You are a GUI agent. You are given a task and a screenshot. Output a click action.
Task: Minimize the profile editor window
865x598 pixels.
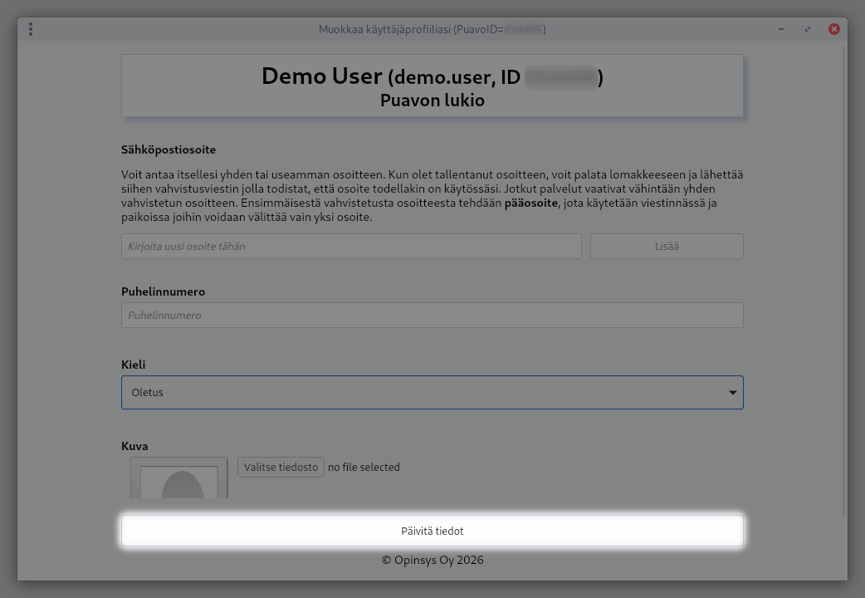(781, 29)
